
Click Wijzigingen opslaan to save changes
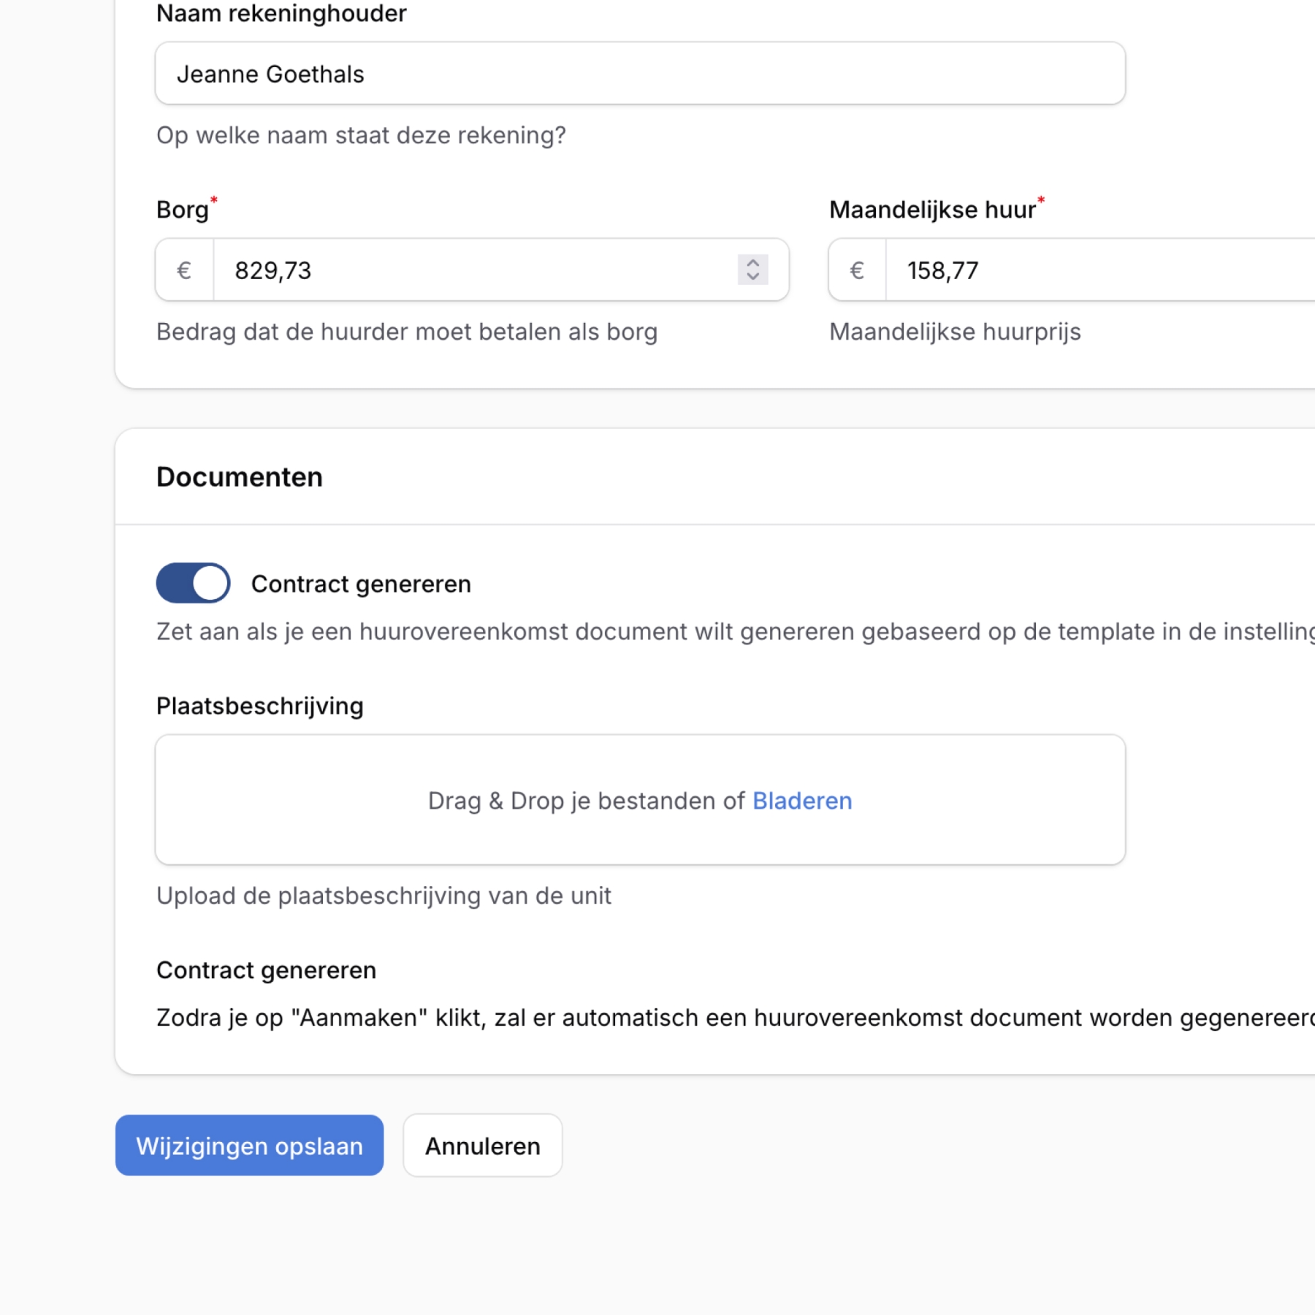pos(248,1146)
